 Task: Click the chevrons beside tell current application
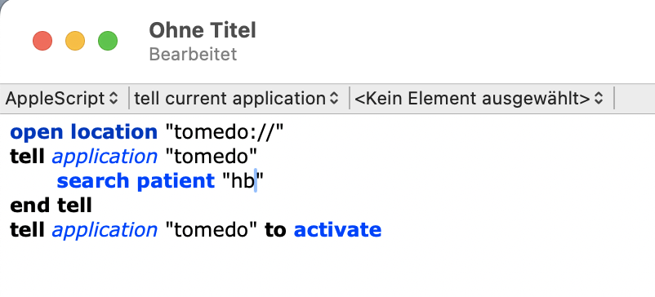333,99
